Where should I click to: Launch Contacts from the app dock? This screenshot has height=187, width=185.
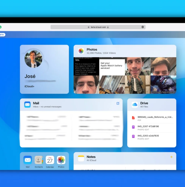[39, 160]
